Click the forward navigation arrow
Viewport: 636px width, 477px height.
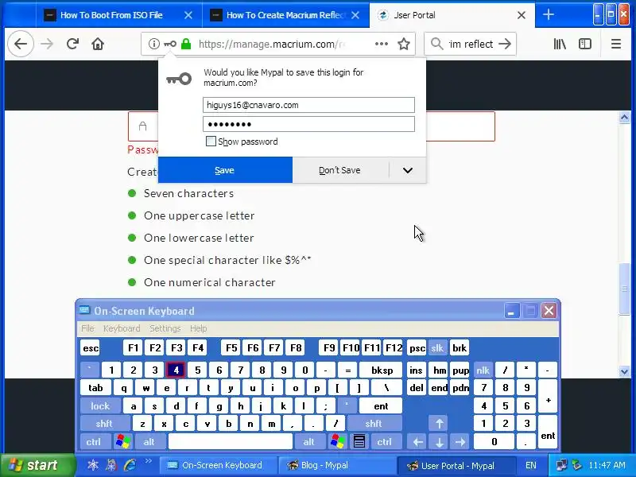[47, 44]
